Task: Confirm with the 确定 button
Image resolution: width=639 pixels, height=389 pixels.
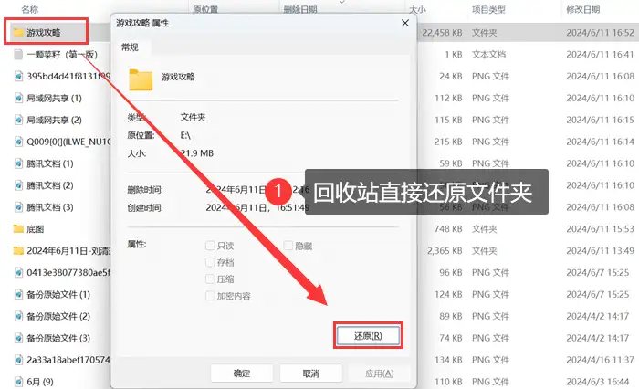Action: pos(242,373)
